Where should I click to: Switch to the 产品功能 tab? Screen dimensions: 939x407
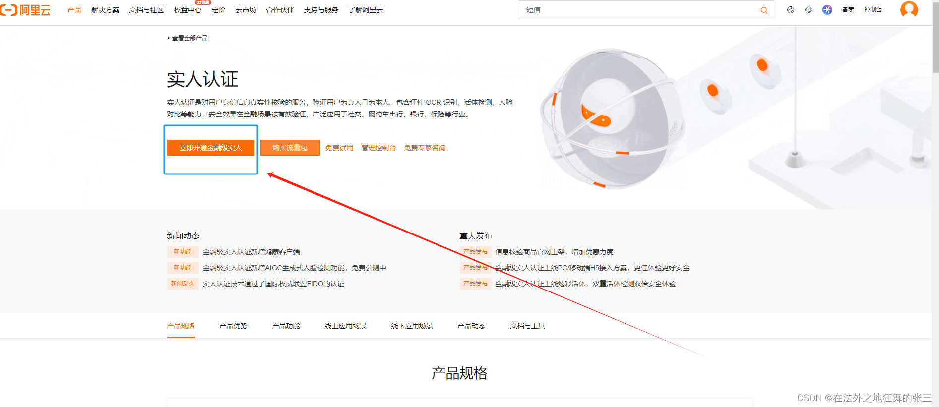point(286,326)
